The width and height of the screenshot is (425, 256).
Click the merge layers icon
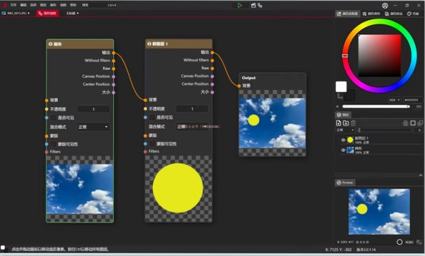(x=420, y=123)
